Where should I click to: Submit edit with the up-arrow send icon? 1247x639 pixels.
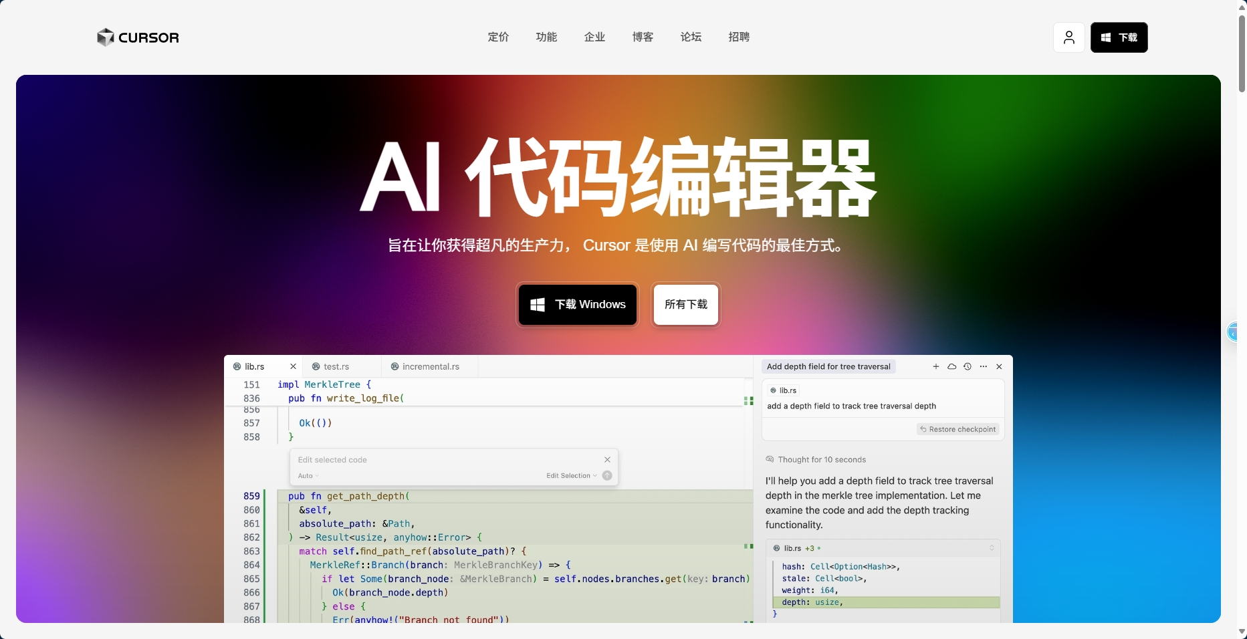[x=607, y=476]
